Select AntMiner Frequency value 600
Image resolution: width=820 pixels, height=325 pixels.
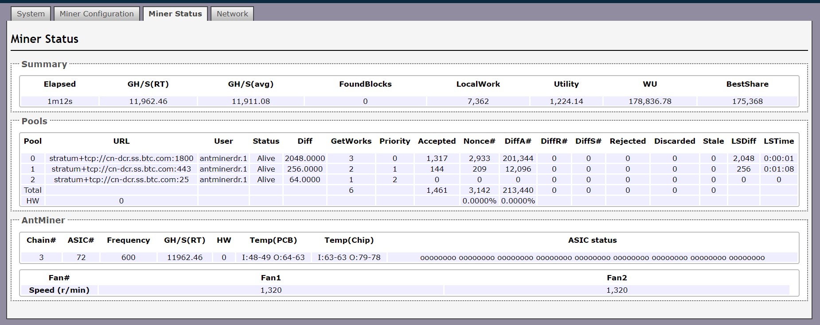[128, 257]
